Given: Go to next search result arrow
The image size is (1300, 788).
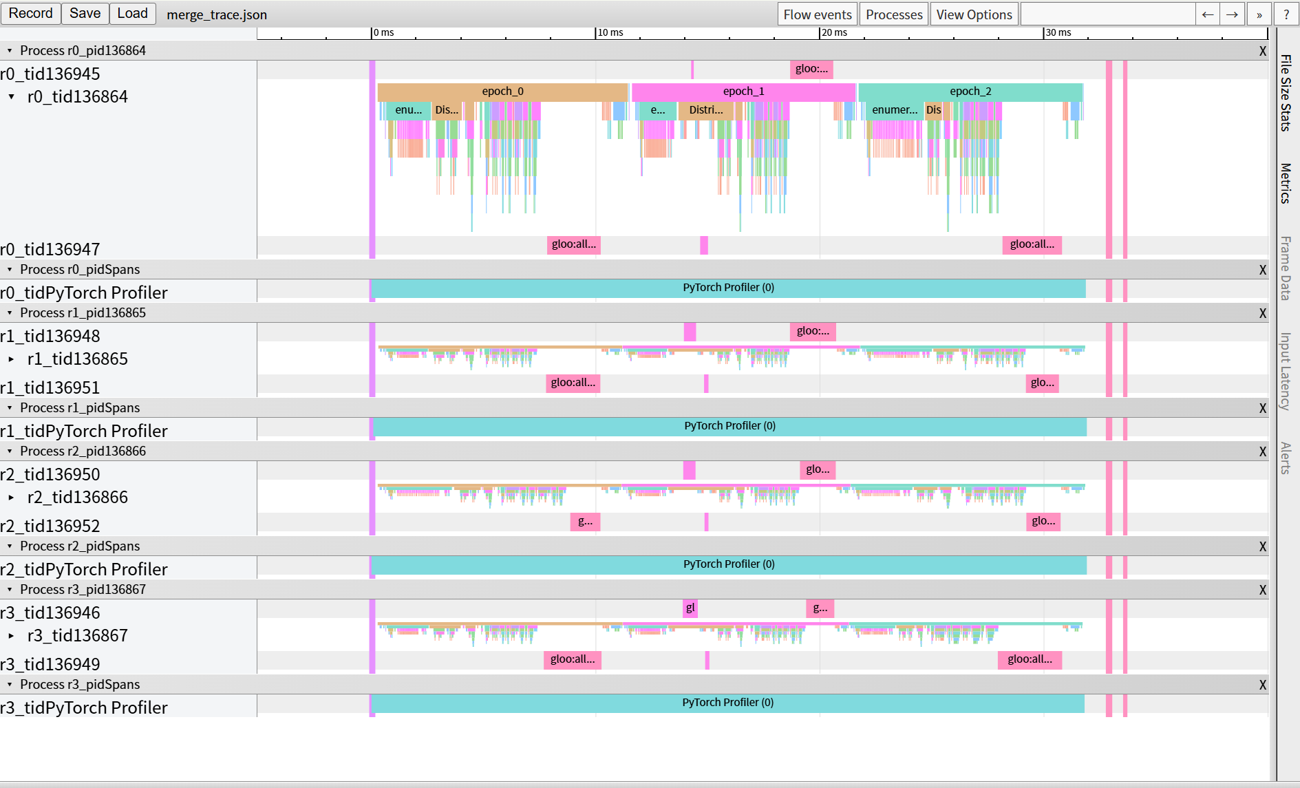Looking at the screenshot, I should tap(1232, 14).
